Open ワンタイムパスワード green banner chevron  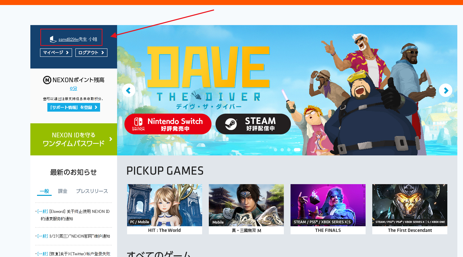[111, 139]
